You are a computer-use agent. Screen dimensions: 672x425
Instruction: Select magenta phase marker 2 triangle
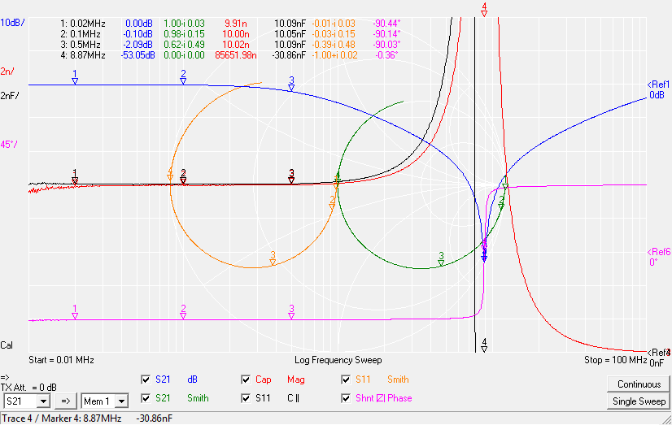183,316
